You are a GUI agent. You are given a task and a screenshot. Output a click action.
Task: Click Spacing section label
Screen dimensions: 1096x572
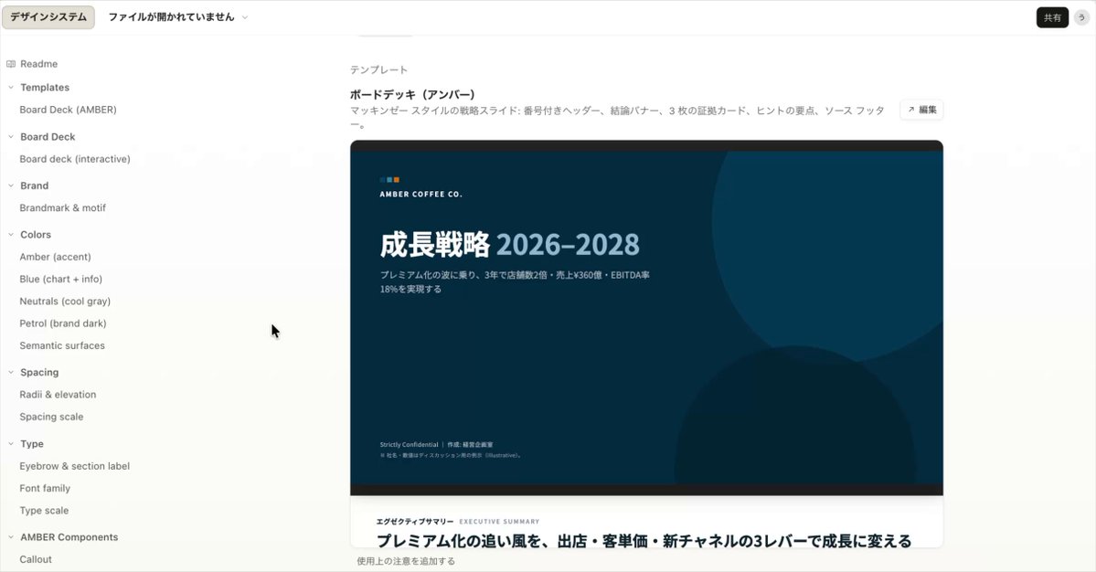[39, 372]
